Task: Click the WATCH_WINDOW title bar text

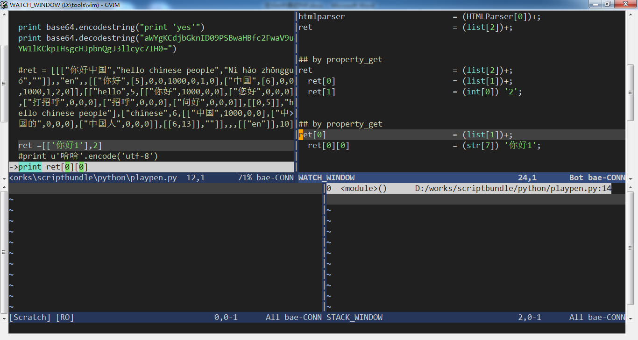Action: point(65,5)
